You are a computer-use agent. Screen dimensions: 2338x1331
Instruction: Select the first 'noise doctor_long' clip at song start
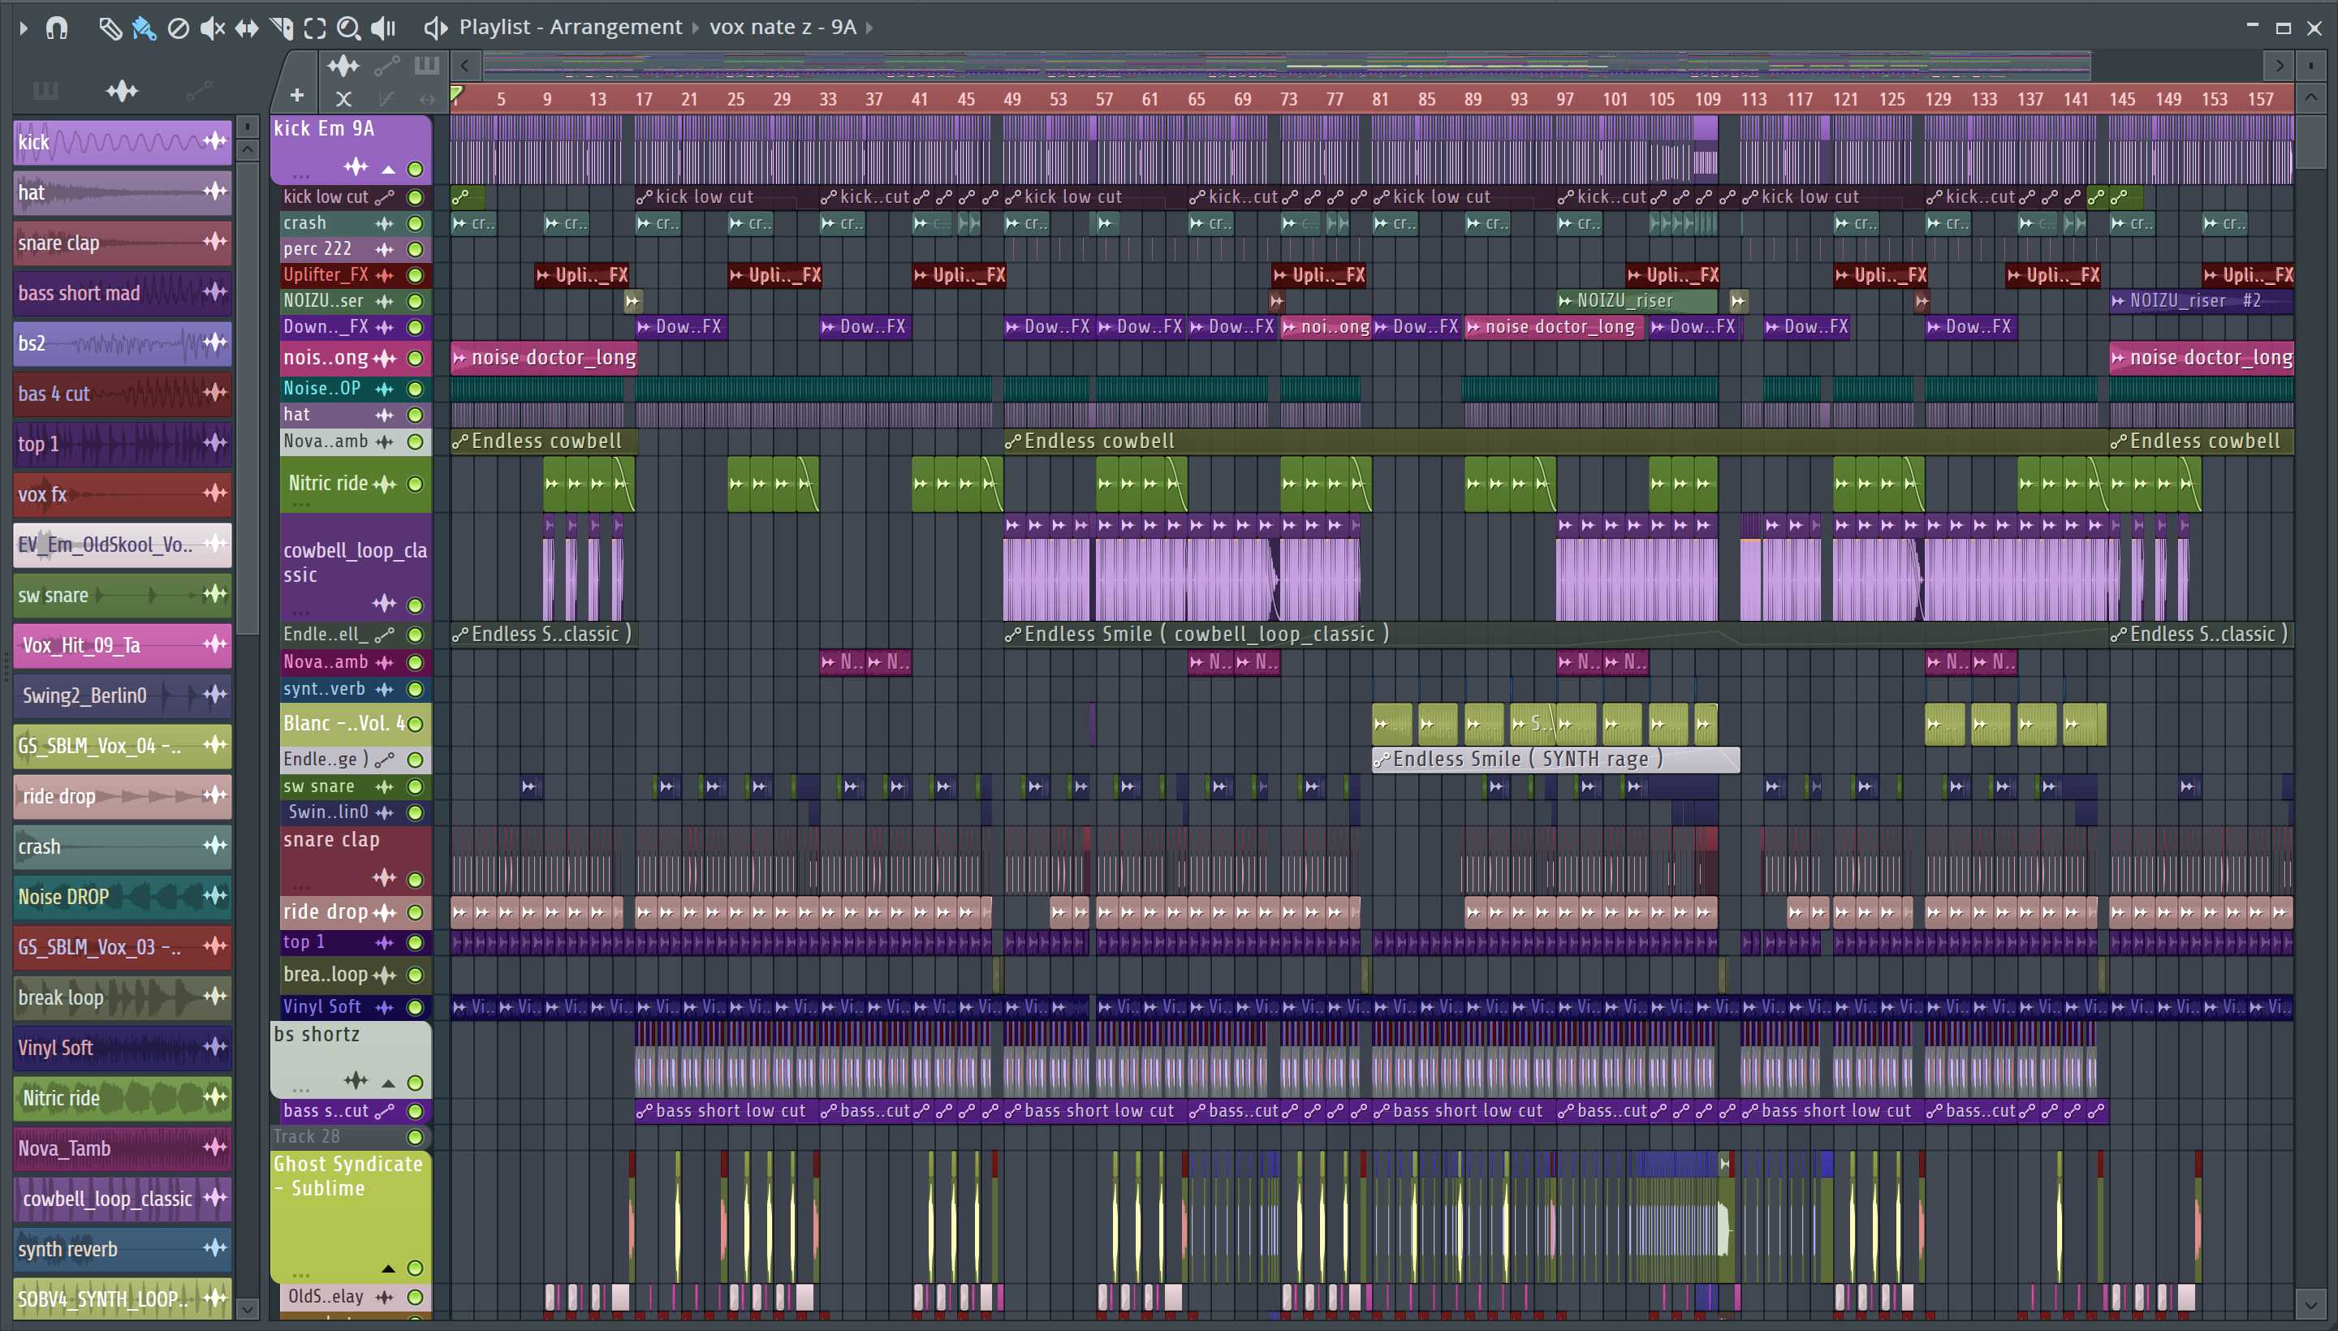point(543,357)
